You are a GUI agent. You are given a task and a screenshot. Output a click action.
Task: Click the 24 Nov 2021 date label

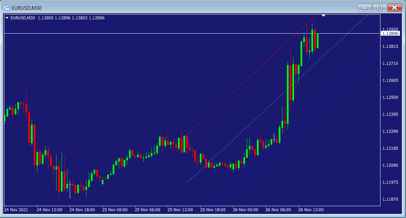coord(16,210)
